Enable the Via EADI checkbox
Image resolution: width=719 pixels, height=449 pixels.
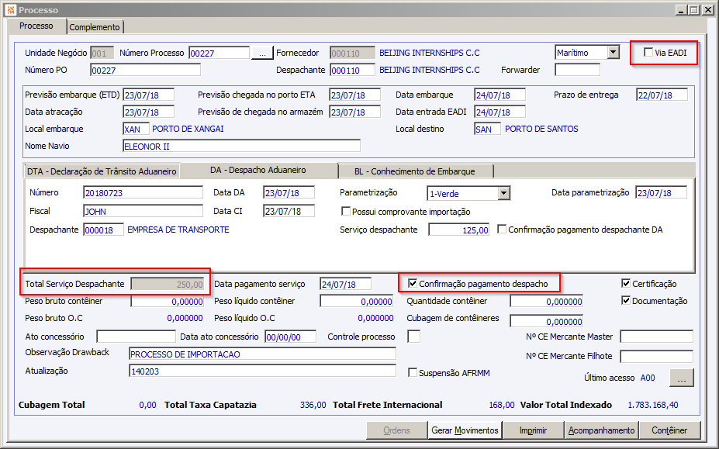[648, 52]
